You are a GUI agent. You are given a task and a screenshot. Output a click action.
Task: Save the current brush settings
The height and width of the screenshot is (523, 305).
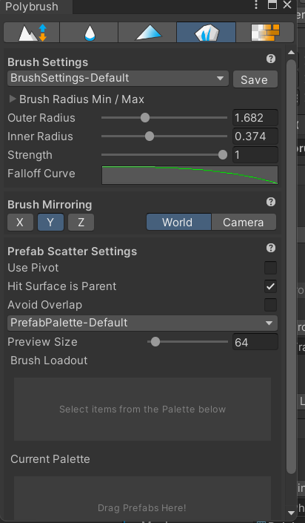(x=255, y=79)
